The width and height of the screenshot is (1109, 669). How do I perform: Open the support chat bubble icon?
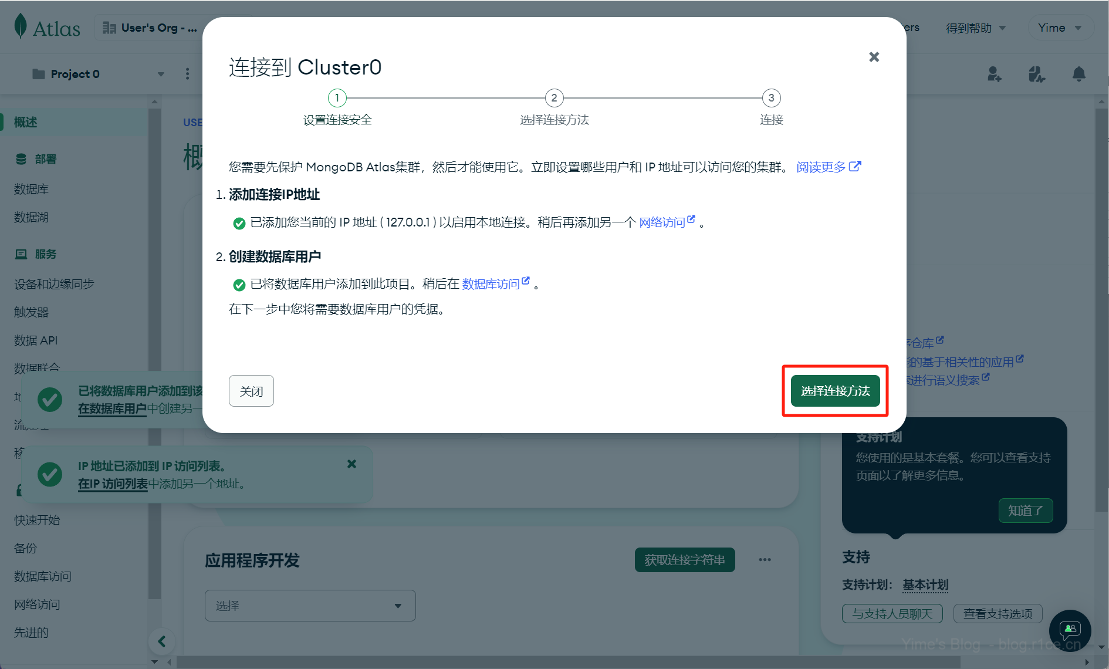(x=1070, y=630)
